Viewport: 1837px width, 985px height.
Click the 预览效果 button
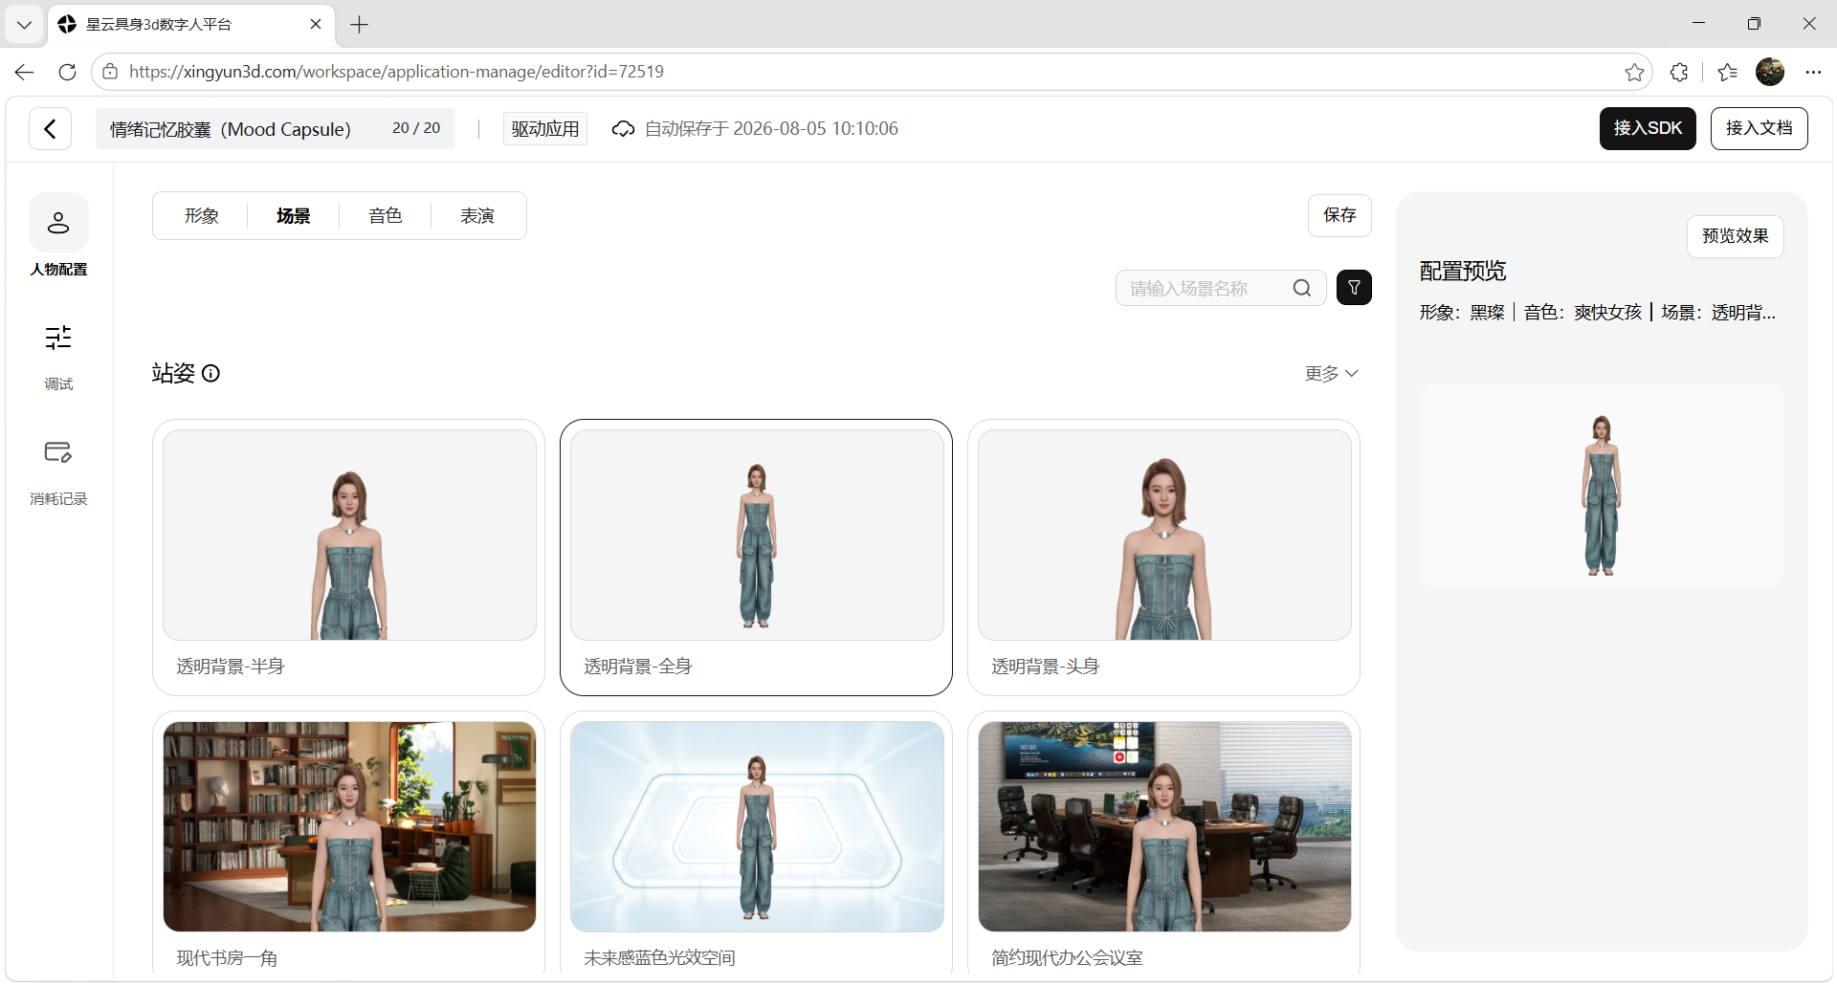(1735, 236)
